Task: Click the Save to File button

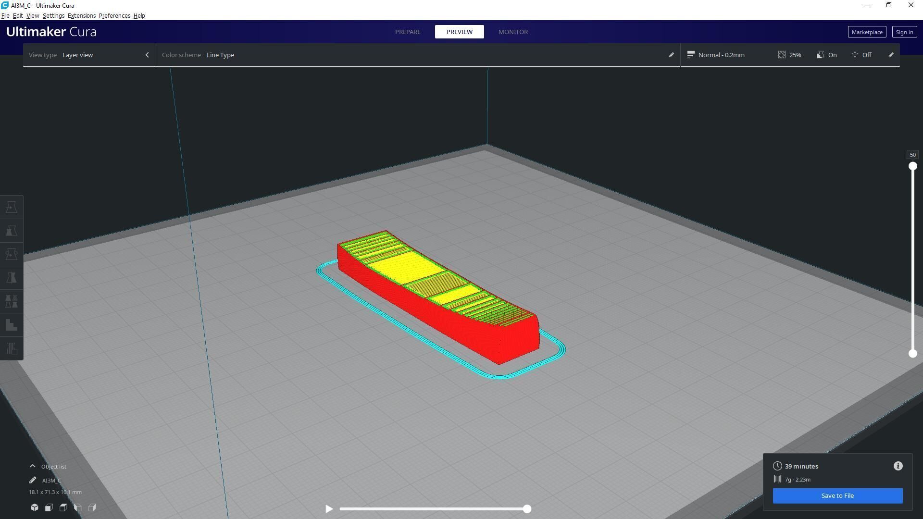Action: (x=837, y=495)
